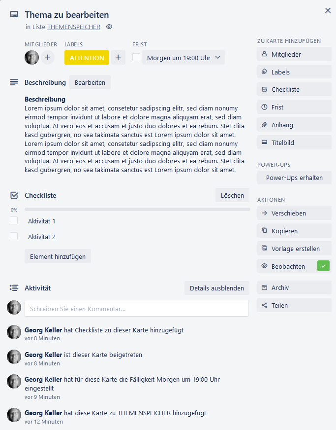
Task: Click the Bearbeiten button next to Beschreibung
Action: pos(90,82)
